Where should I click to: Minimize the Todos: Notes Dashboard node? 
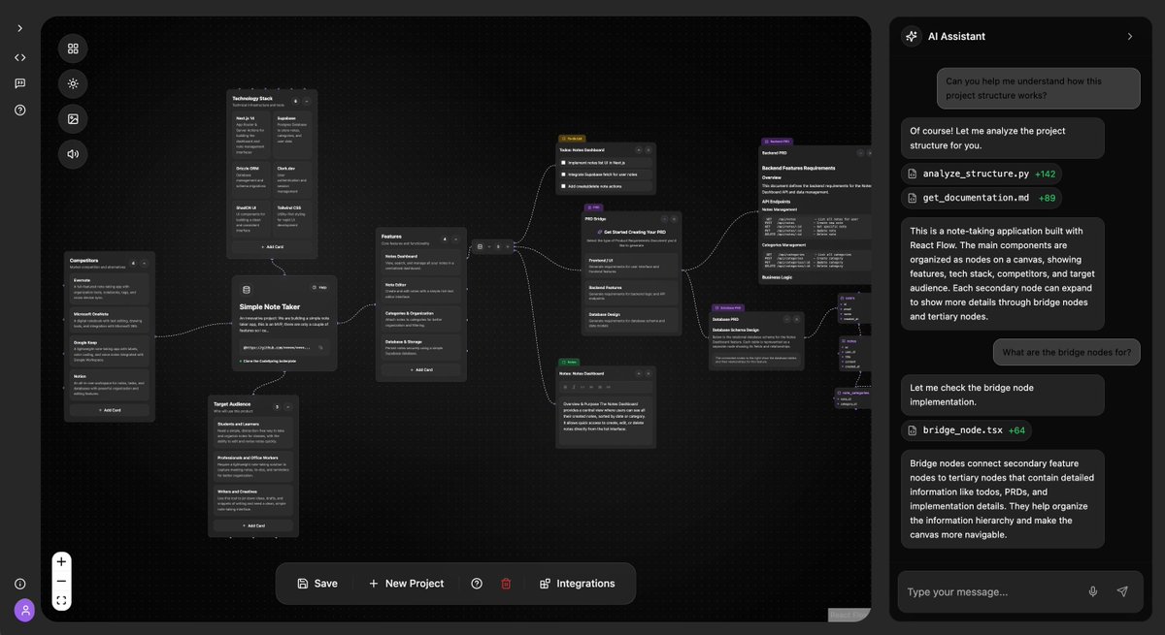coord(639,150)
